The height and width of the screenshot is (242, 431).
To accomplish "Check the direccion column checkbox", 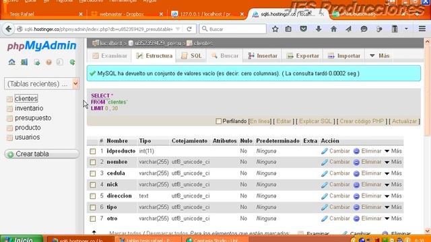I will point(93,196).
